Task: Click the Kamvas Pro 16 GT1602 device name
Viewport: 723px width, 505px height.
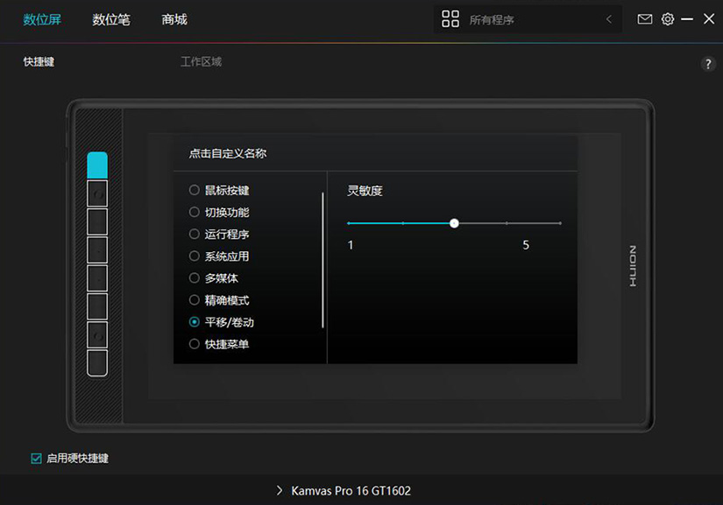Action: click(x=351, y=491)
